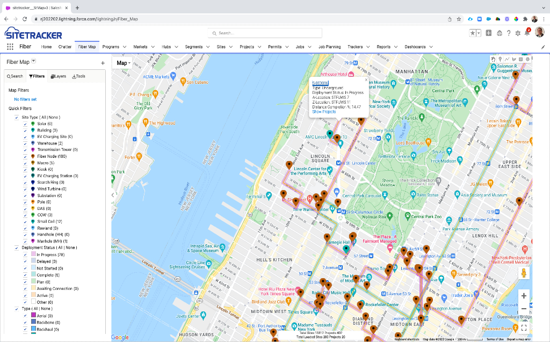
Task: Open the Job Planning nav tab
Action: [x=329, y=47]
